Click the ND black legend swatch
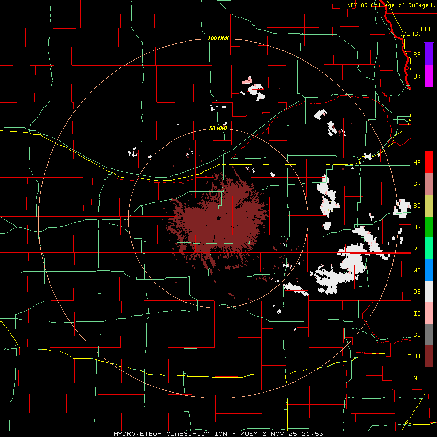 [429, 378]
